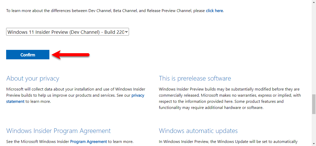Viewport: 316px width, 146px height.
Task: Click the paragraph about Microsoft collecting installation data
Action: (x=76, y=95)
